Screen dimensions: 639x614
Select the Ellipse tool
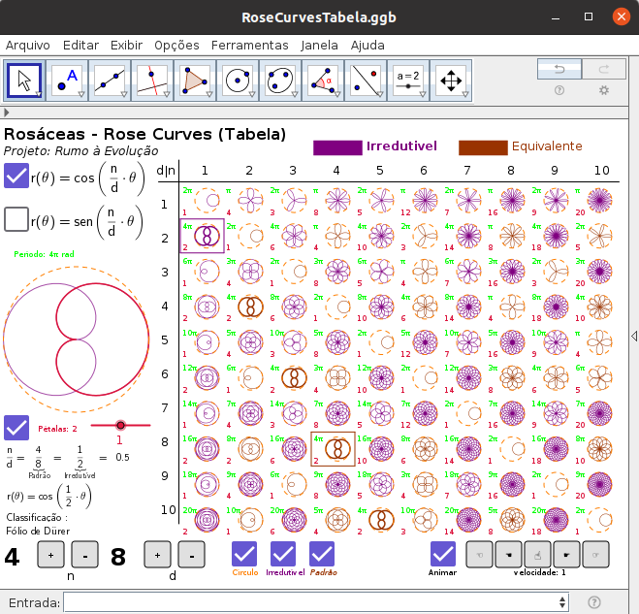coord(278,80)
